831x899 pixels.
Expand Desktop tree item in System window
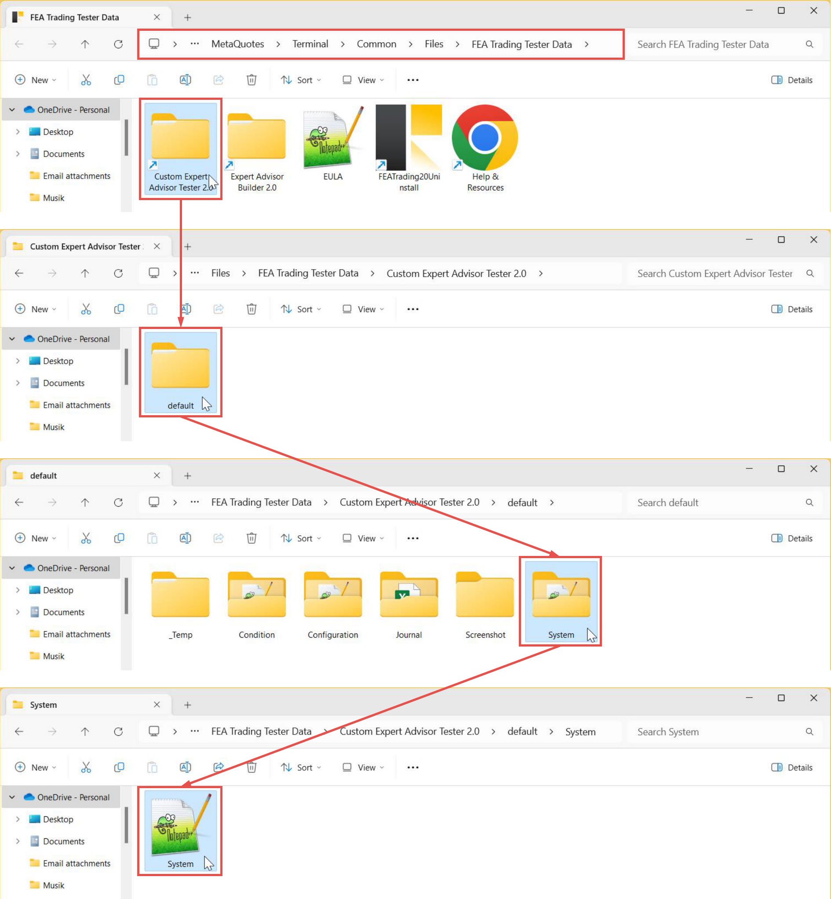[x=18, y=819]
